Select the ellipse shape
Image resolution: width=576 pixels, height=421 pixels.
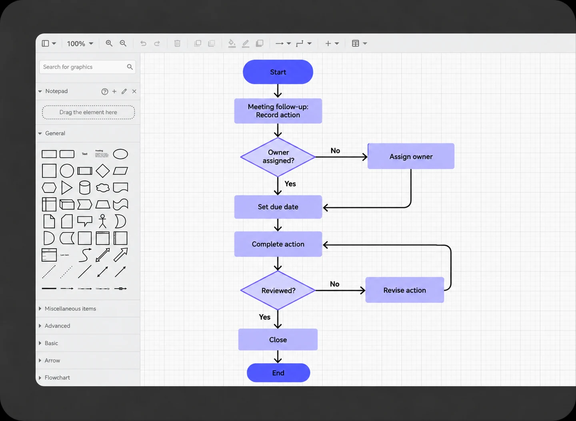point(120,154)
